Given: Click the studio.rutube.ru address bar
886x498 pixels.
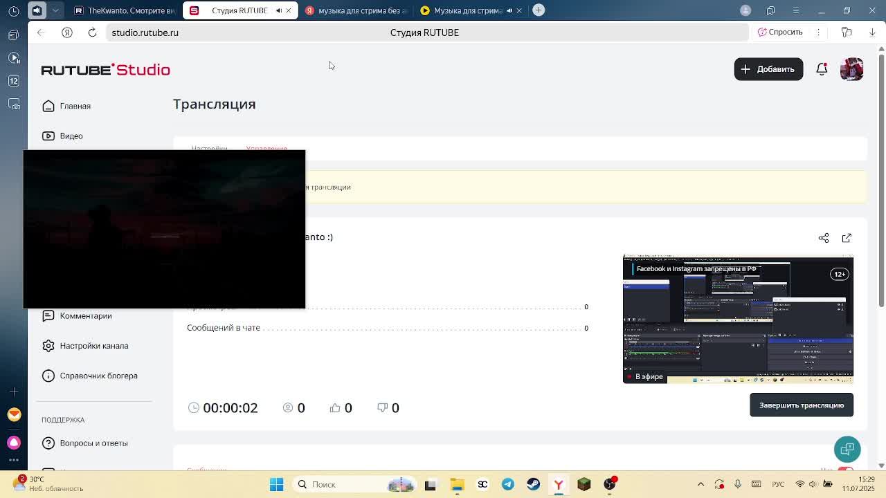Looking at the screenshot, I should click(426, 33).
